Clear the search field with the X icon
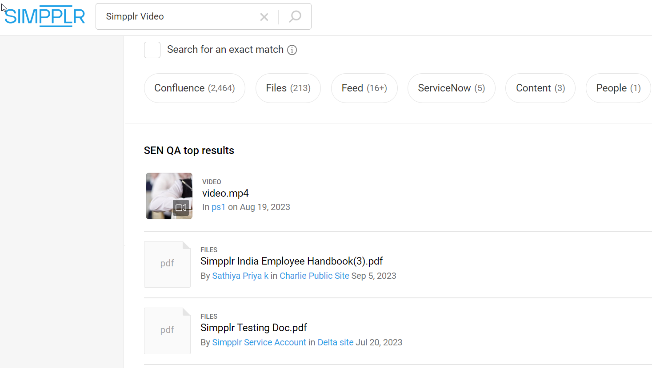 pyautogui.click(x=264, y=17)
